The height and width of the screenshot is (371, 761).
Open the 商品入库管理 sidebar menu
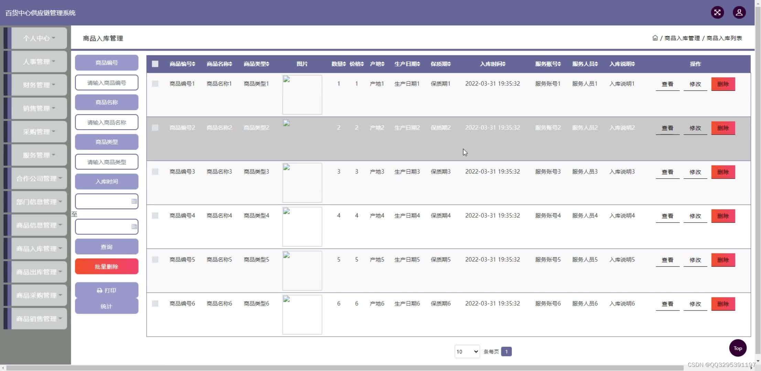(39, 248)
